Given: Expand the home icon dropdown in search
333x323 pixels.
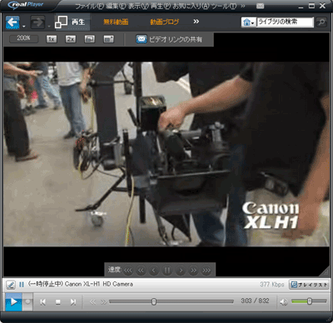Looking at the screenshot, I should [x=248, y=22].
